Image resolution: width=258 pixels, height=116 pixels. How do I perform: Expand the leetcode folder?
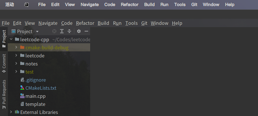[16, 55]
